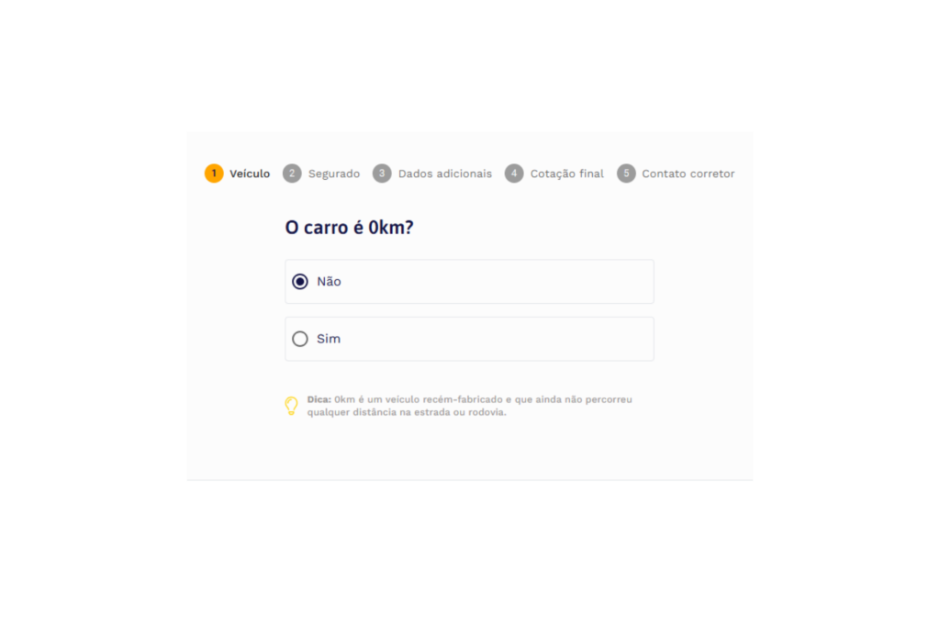Click the step 3 number circle
940x627 pixels.
382,174
